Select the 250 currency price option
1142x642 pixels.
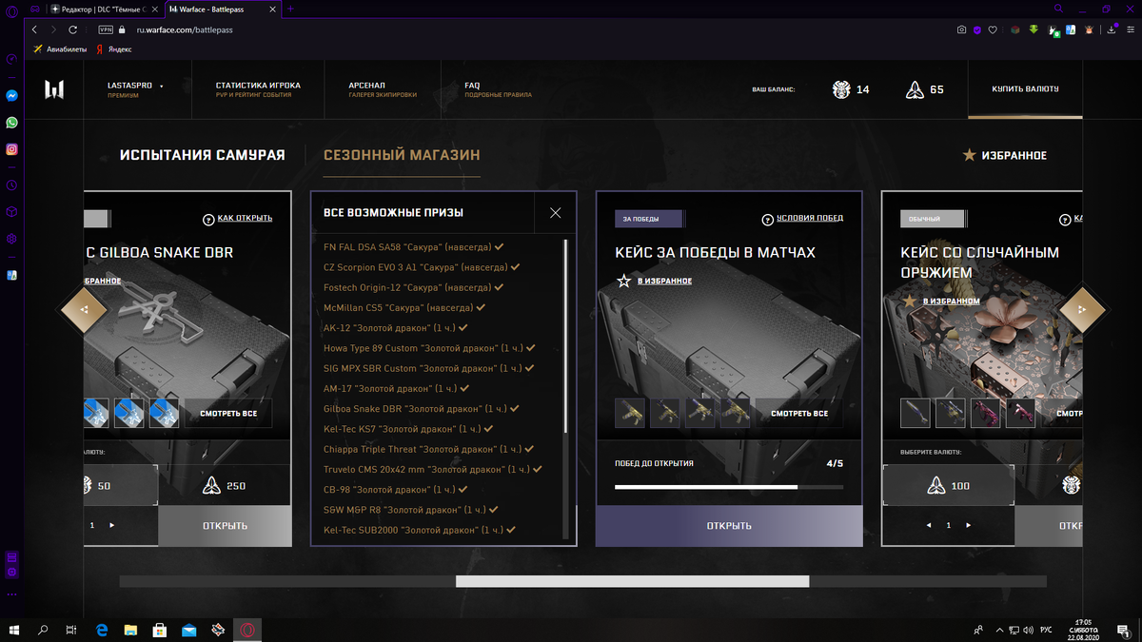pos(225,486)
